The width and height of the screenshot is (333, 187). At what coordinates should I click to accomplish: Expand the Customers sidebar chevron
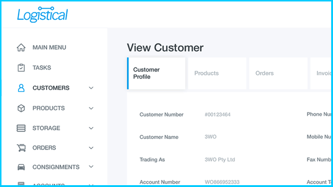click(x=91, y=88)
